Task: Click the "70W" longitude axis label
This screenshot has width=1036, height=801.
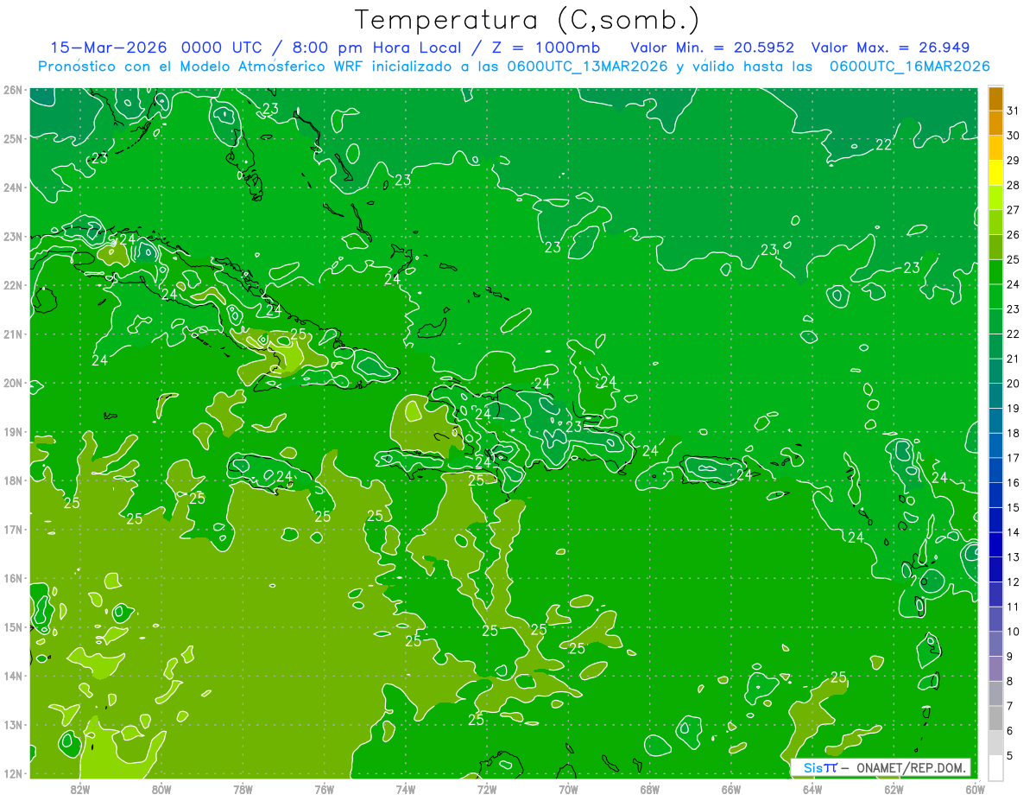Action: (568, 789)
